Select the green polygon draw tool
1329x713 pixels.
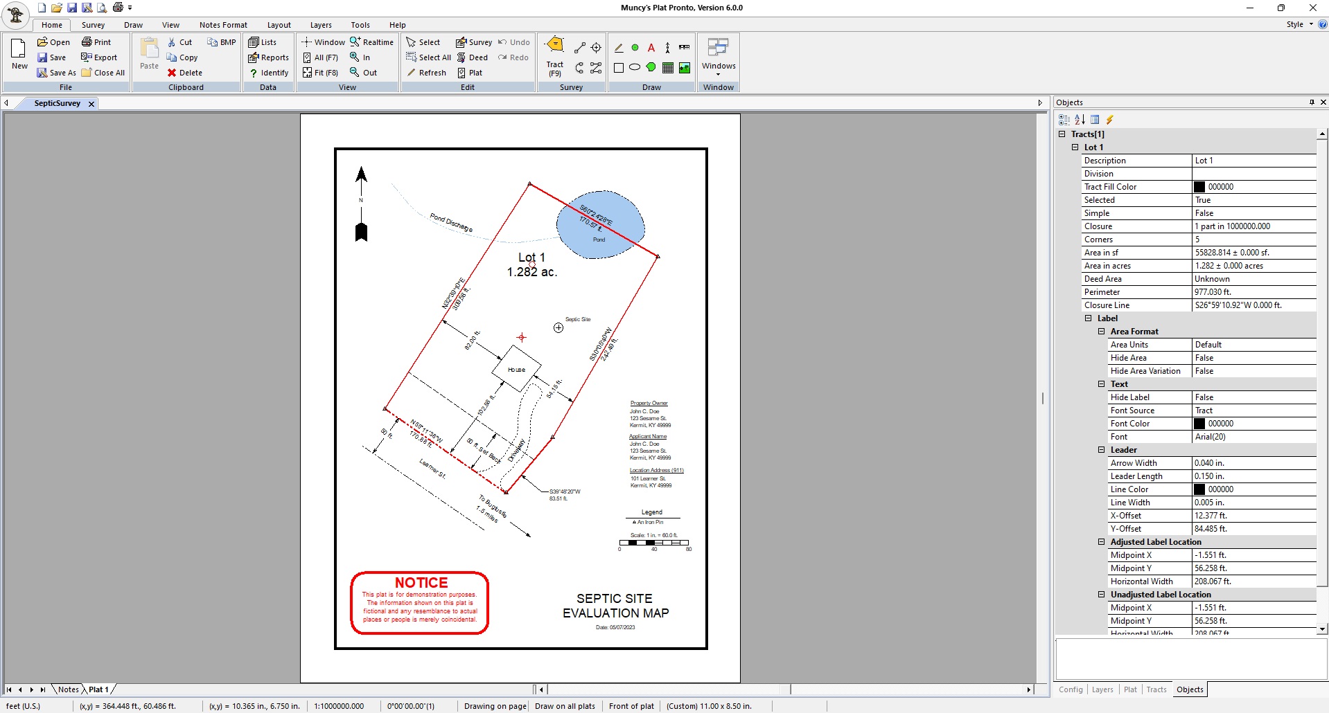coord(651,68)
